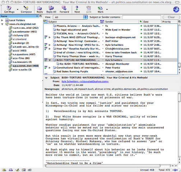The width and height of the screenshot is (181, 172).
Task: Expand the Achtung! SPIES For U thread
Action: (x=50, y=45)
